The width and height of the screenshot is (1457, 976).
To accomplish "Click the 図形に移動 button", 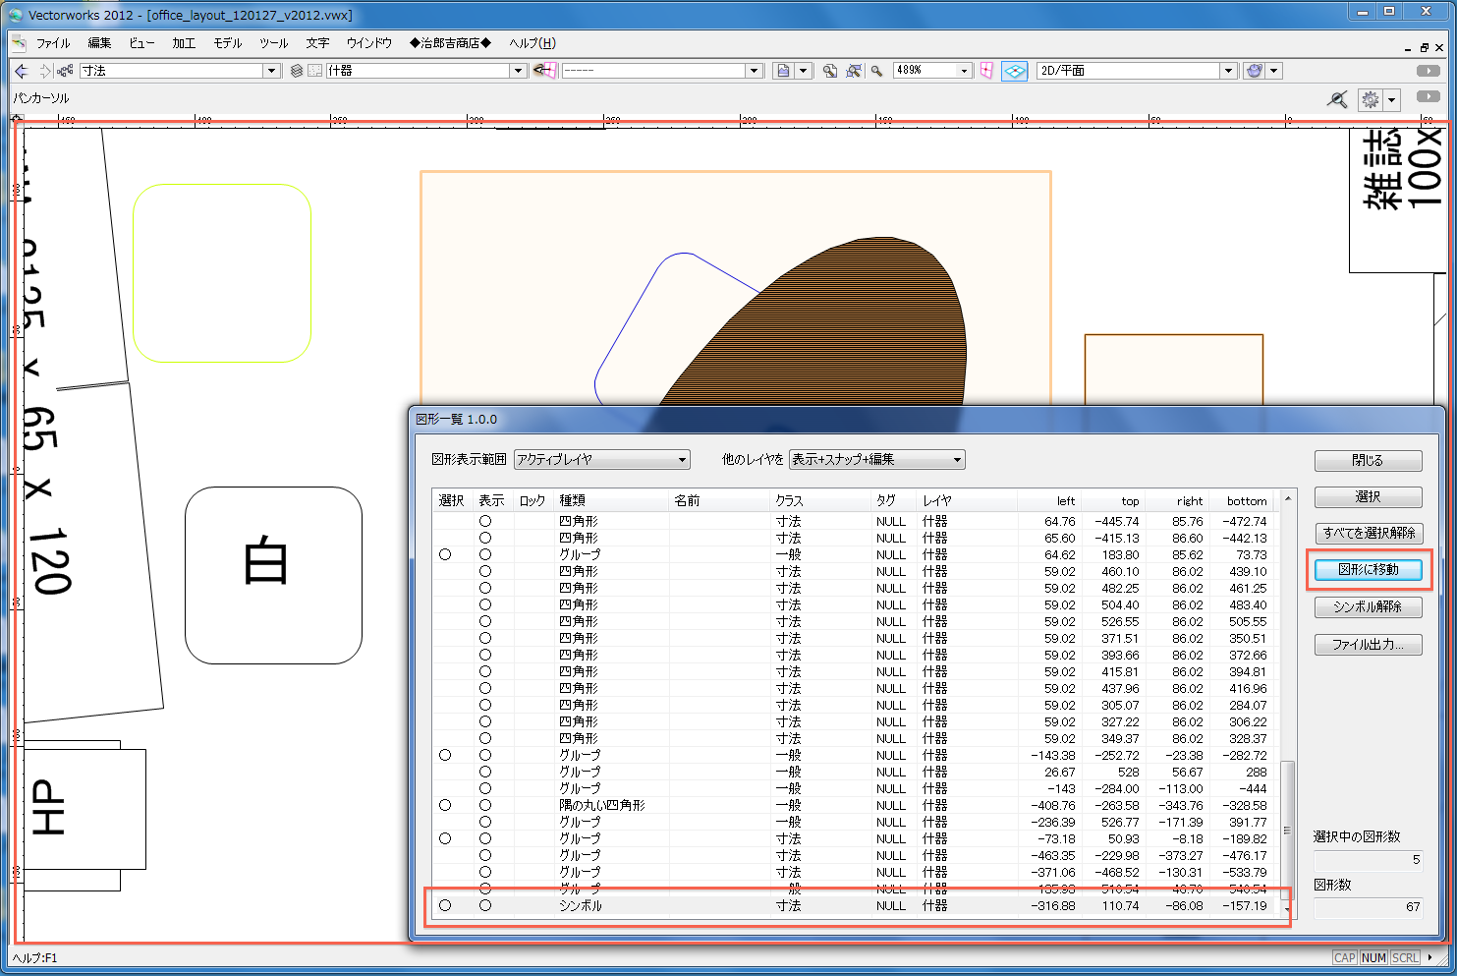I will pyautogui.click(x=1368, y=570).
